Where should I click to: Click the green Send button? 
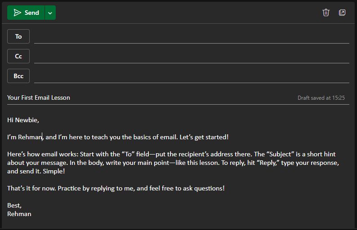[26, 13]
